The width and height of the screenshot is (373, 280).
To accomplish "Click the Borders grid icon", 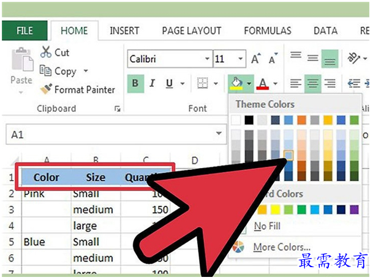I will click(x=203, y=83).
